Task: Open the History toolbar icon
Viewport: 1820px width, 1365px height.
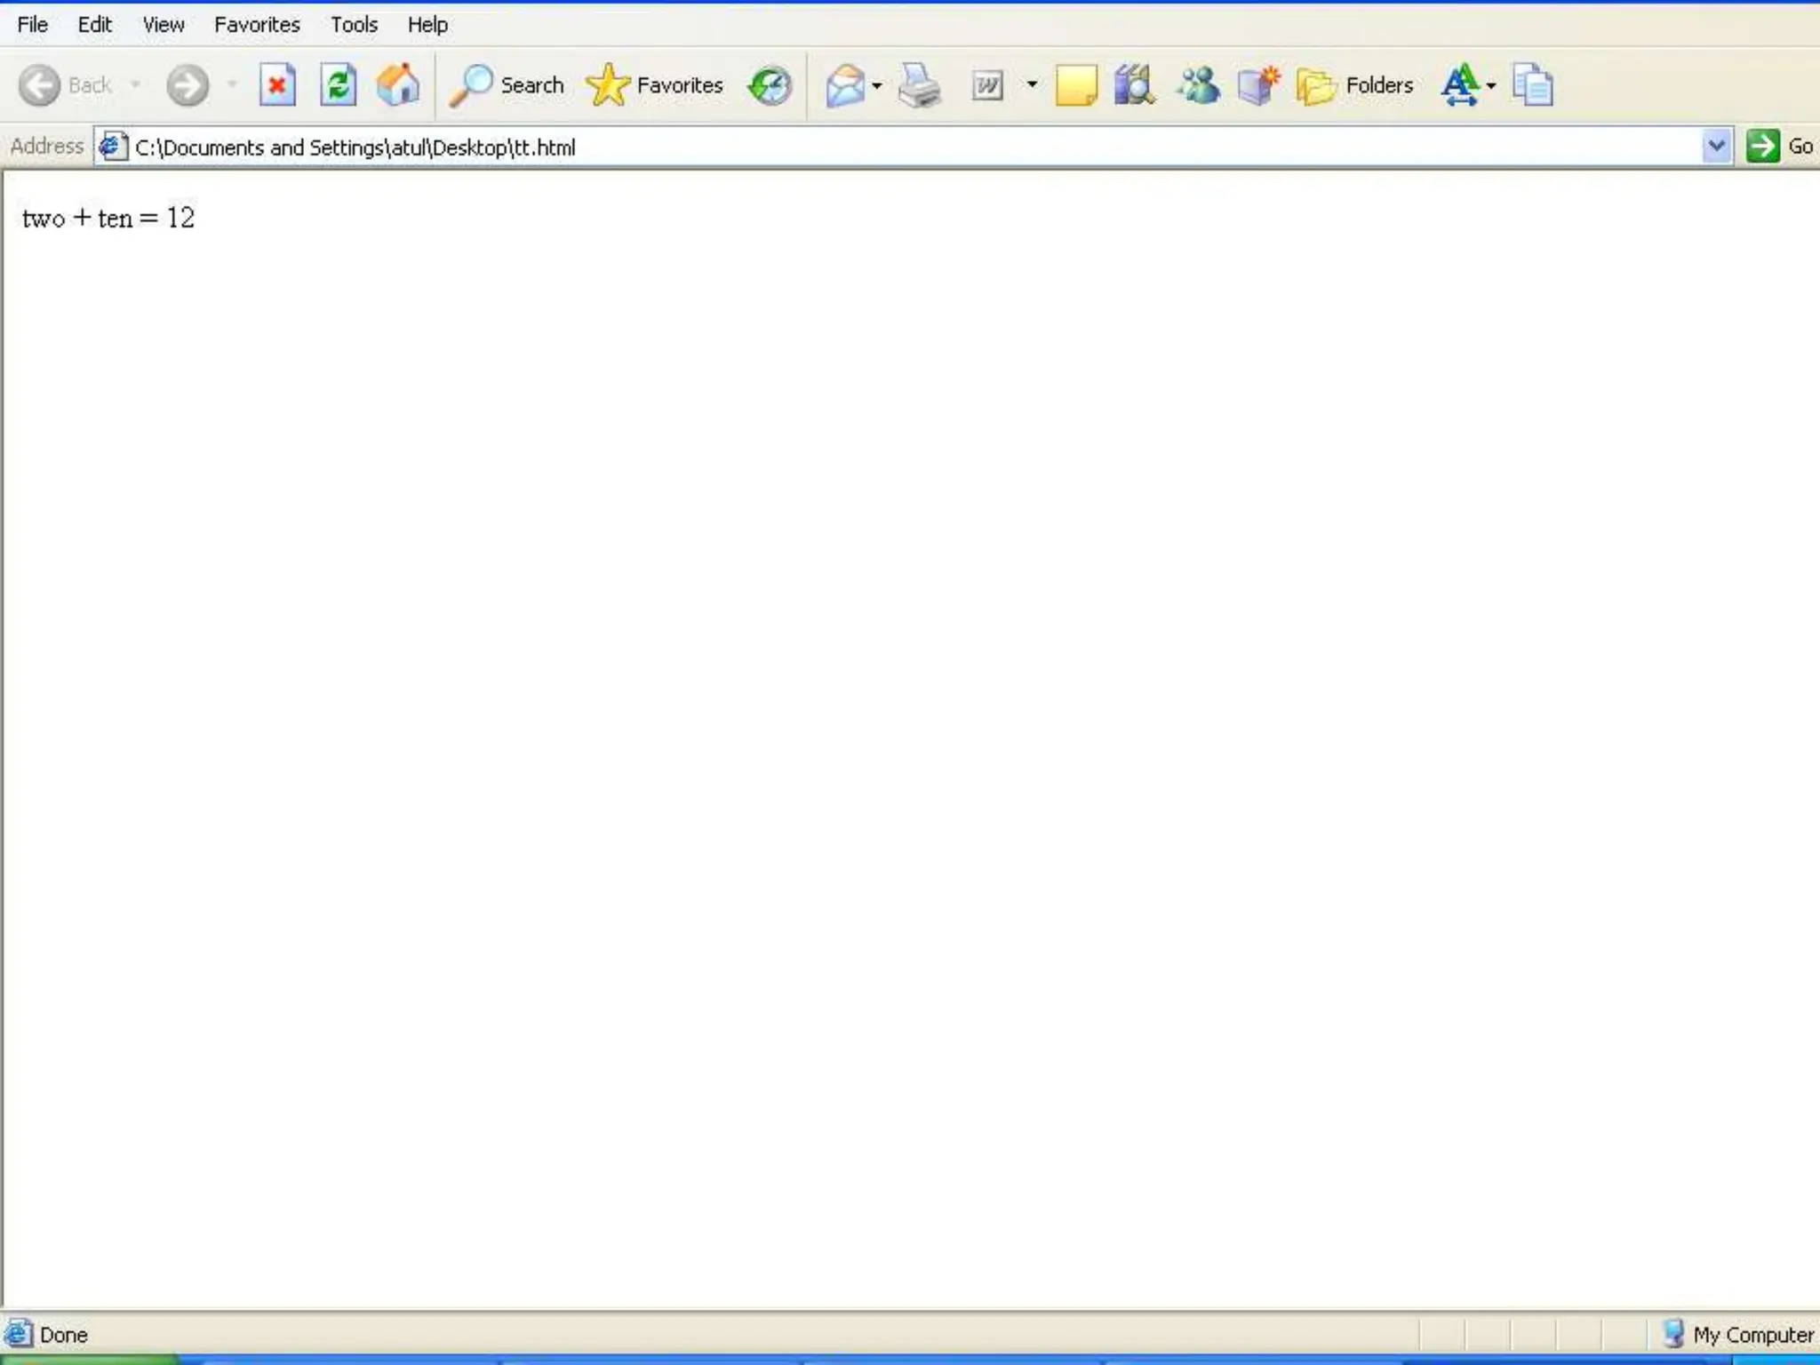Action: coord(770,86)
